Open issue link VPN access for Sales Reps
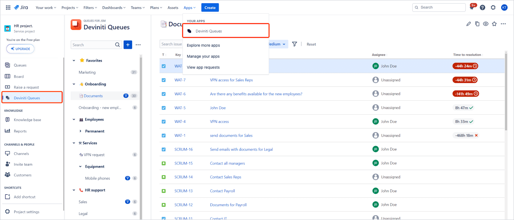 point(231,80)
